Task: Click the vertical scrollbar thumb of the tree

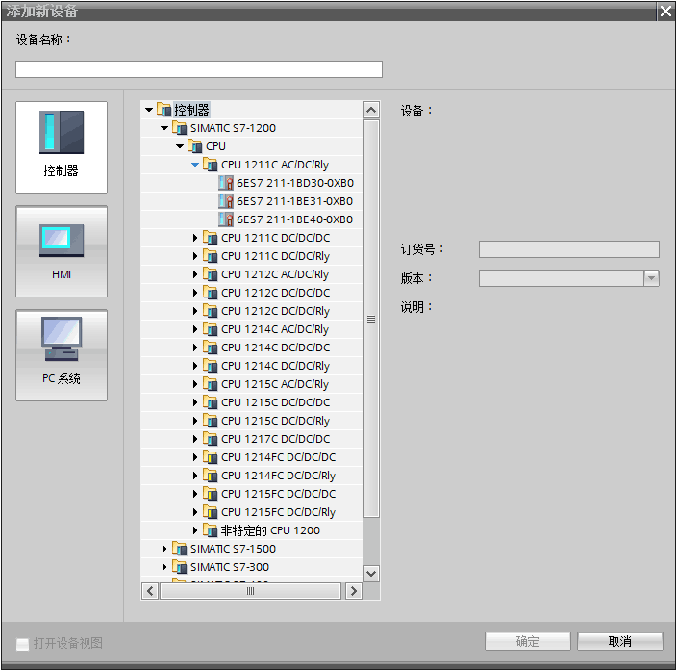Action: 371,319
